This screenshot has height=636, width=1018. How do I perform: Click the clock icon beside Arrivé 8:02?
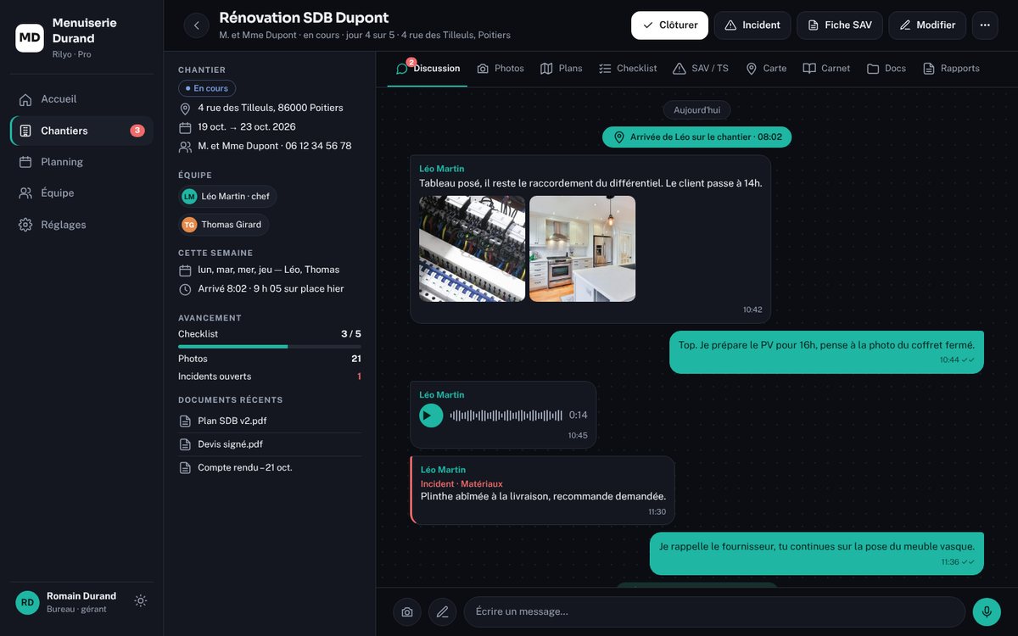click(x=185, y=289)
